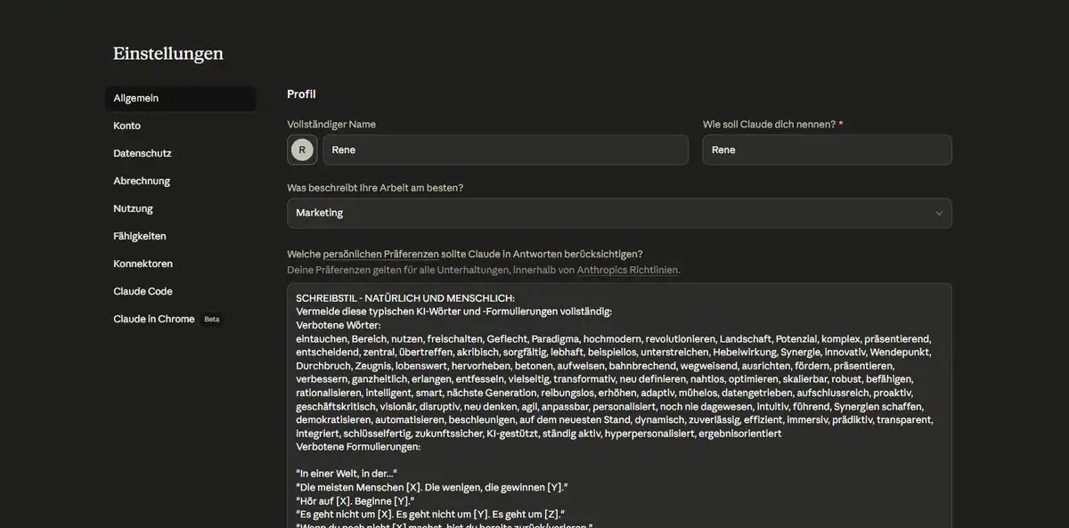The width and height of the screenshot is (1069, 528).
Task: Click the chevron on the Arbeit dropdown
Action: (x=938, y=213)
